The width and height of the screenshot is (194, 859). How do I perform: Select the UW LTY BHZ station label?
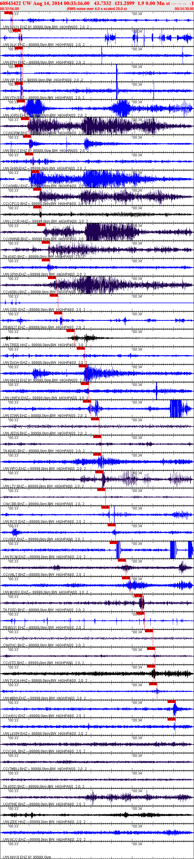click(x=43, y=487)
